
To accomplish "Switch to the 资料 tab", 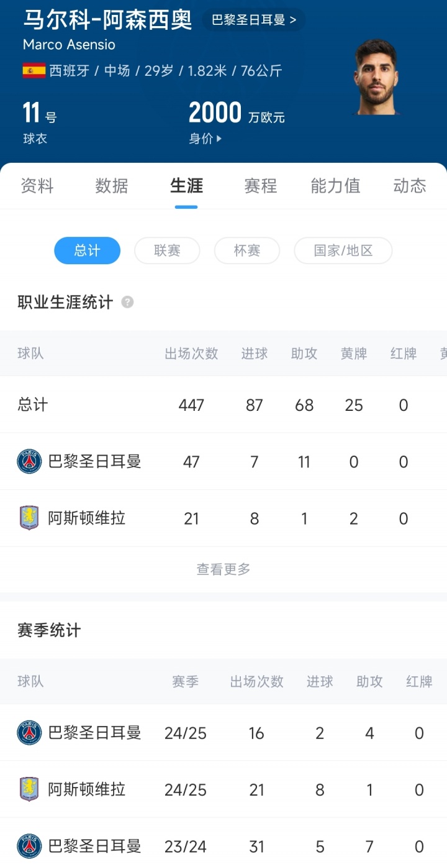I will click(x=37, y=186).
